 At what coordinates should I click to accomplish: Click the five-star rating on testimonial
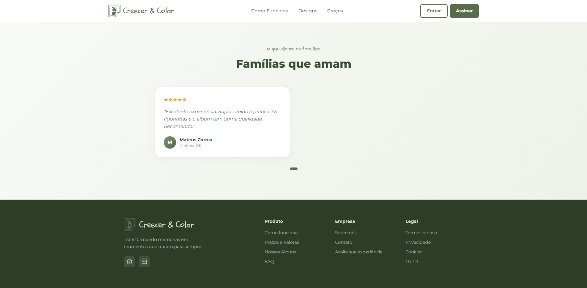[175, 100]
